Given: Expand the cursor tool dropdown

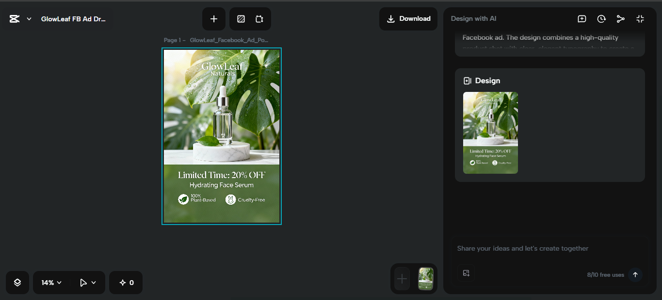Looking at the screenshot, I should [x=95, y=282].
